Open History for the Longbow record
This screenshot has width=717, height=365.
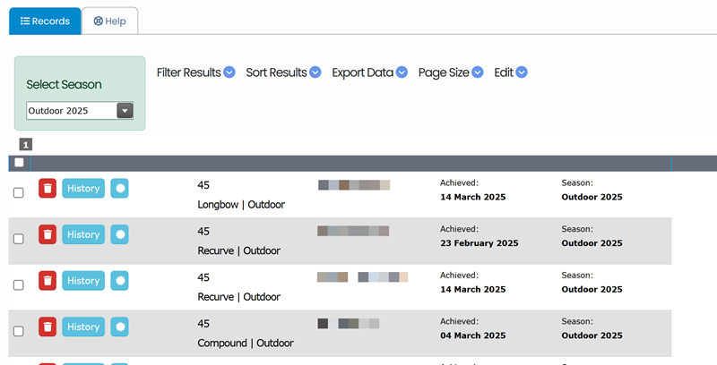(x=83, y=188)
